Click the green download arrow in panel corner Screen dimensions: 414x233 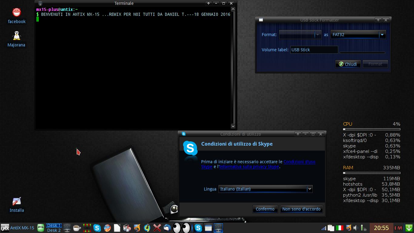coord(409,228)
